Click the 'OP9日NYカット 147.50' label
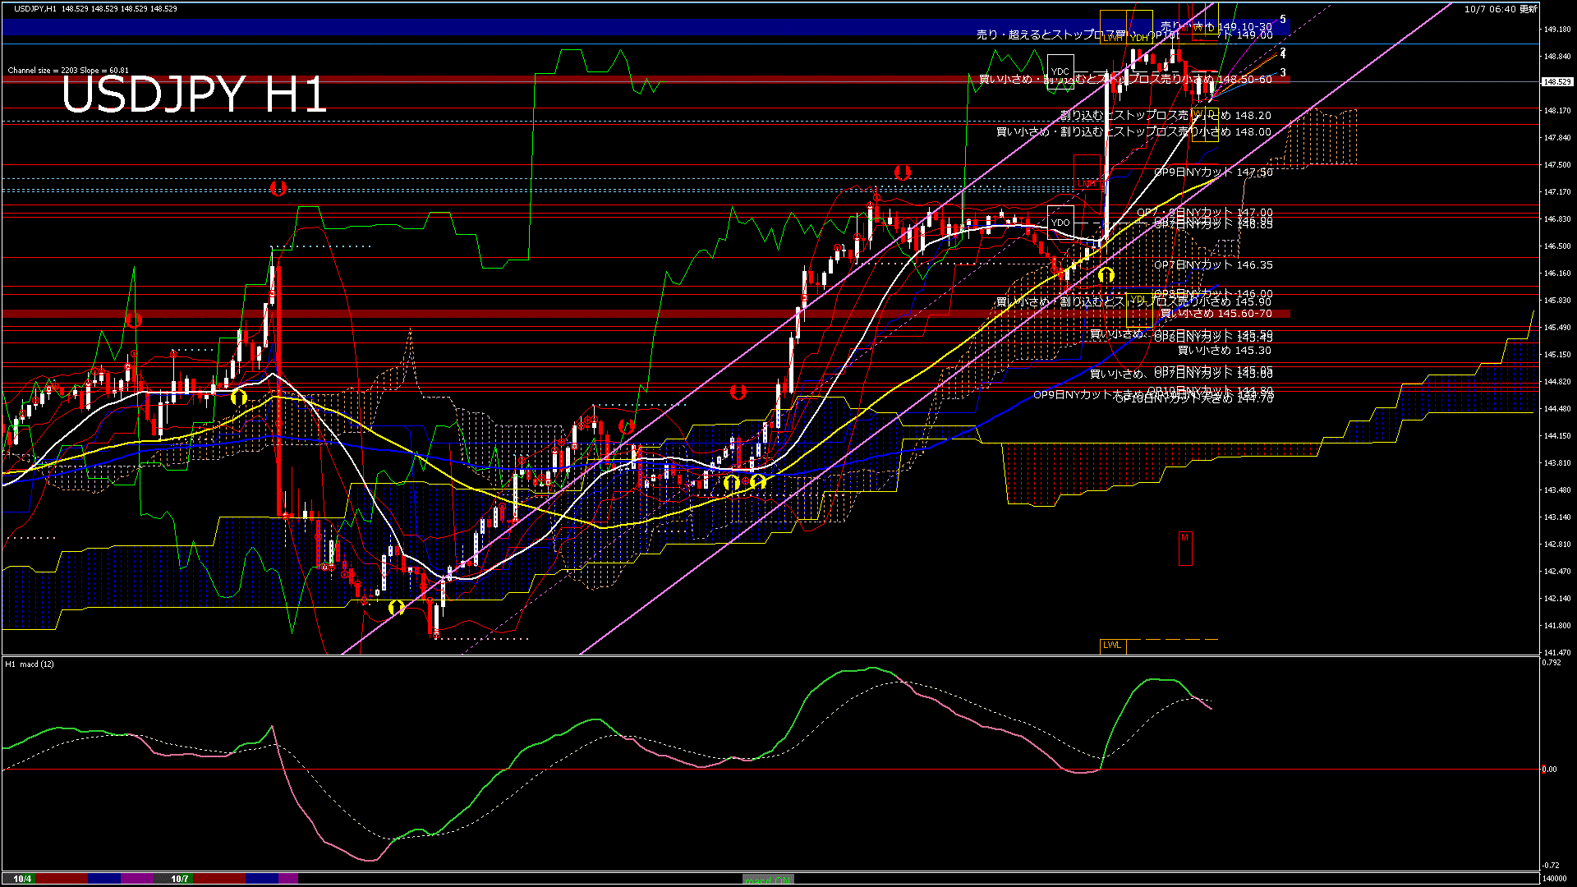 1213,172
